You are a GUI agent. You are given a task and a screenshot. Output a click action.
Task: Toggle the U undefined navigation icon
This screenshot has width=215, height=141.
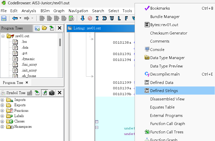click(x=112, y=18)
